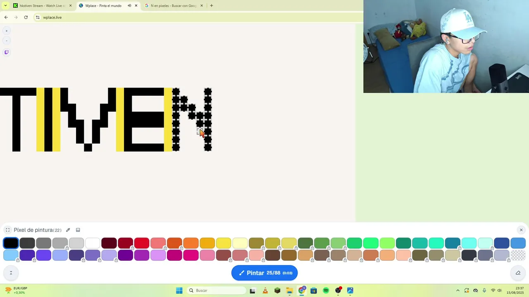Open the Windows Start menu
Screen dimensions: 529x297
[x=179, y=290]
